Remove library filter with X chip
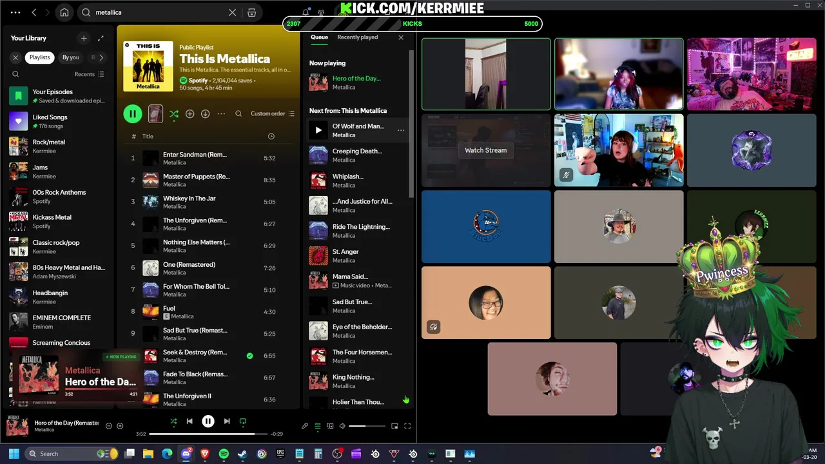This screenshot has width=825, height=464. click(15, 57)
